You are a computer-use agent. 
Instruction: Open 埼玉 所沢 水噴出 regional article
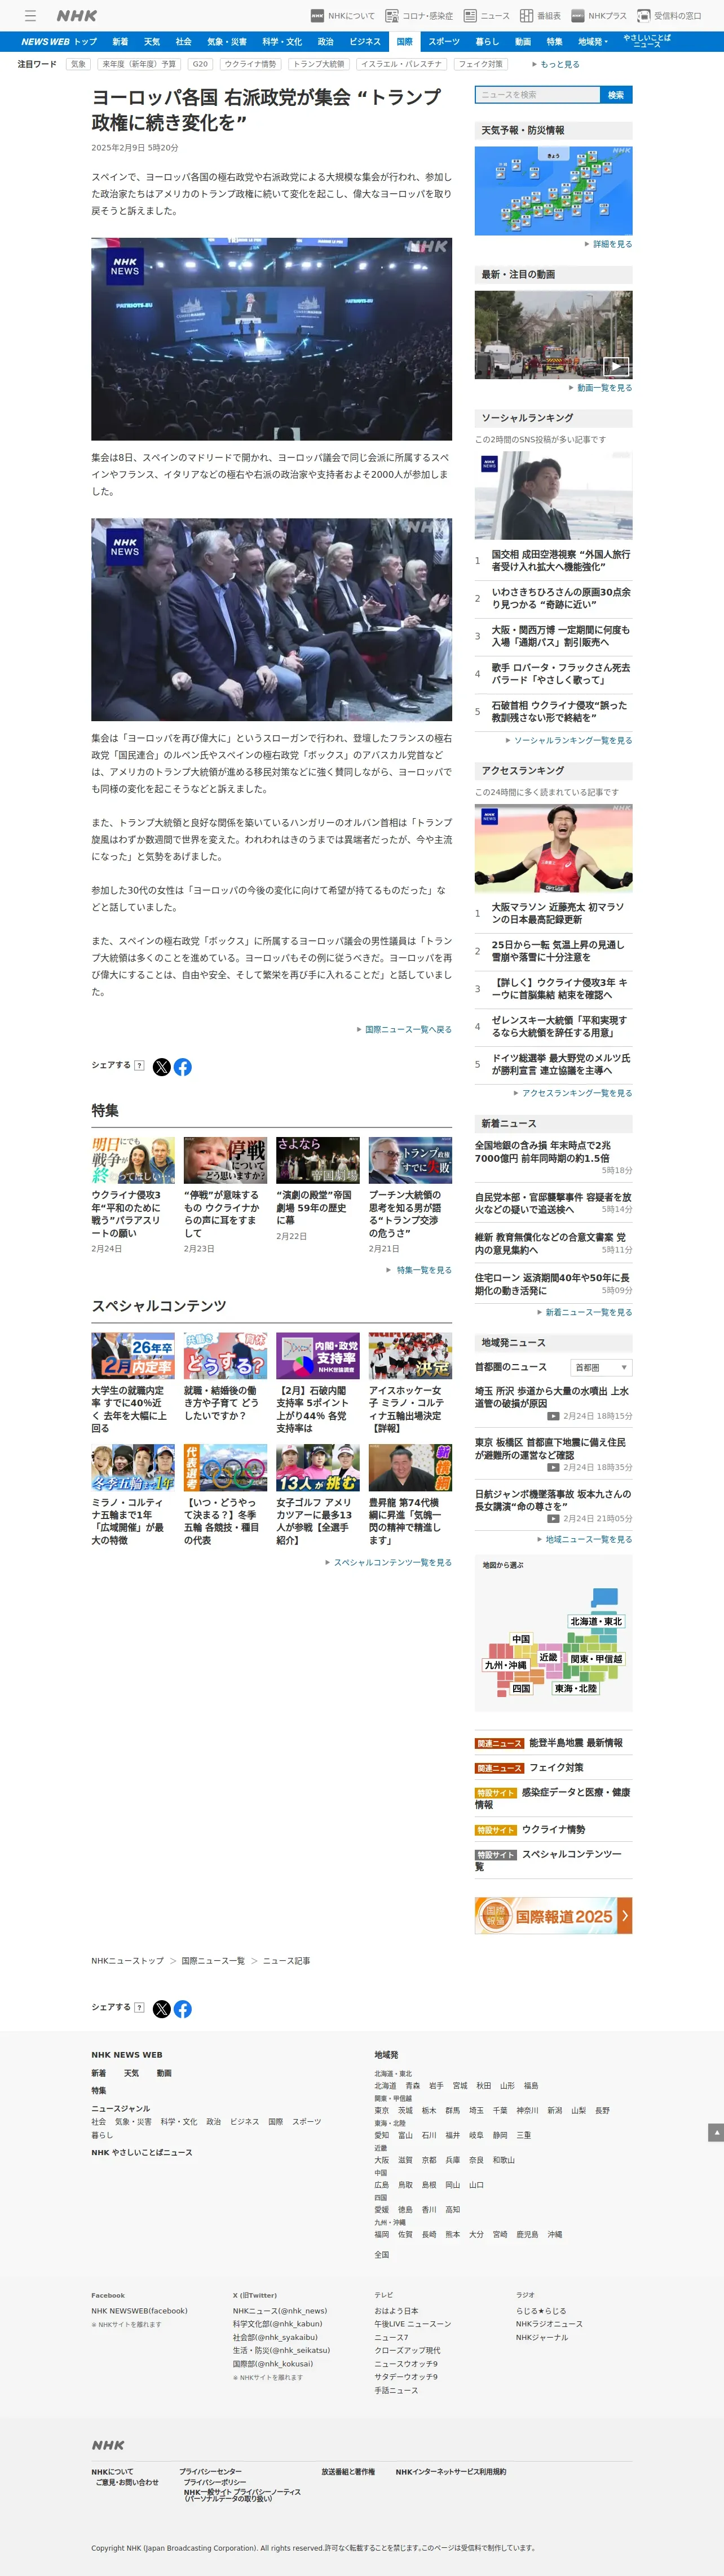tap(552, 1397)
